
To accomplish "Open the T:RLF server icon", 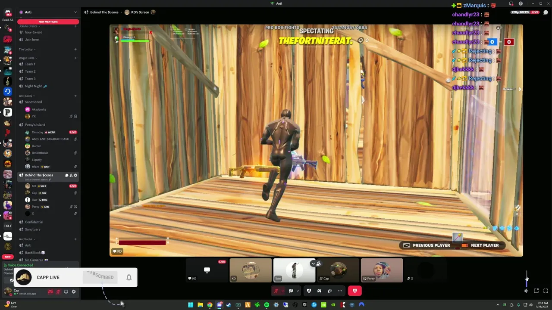I will click(x=8, y=226).
